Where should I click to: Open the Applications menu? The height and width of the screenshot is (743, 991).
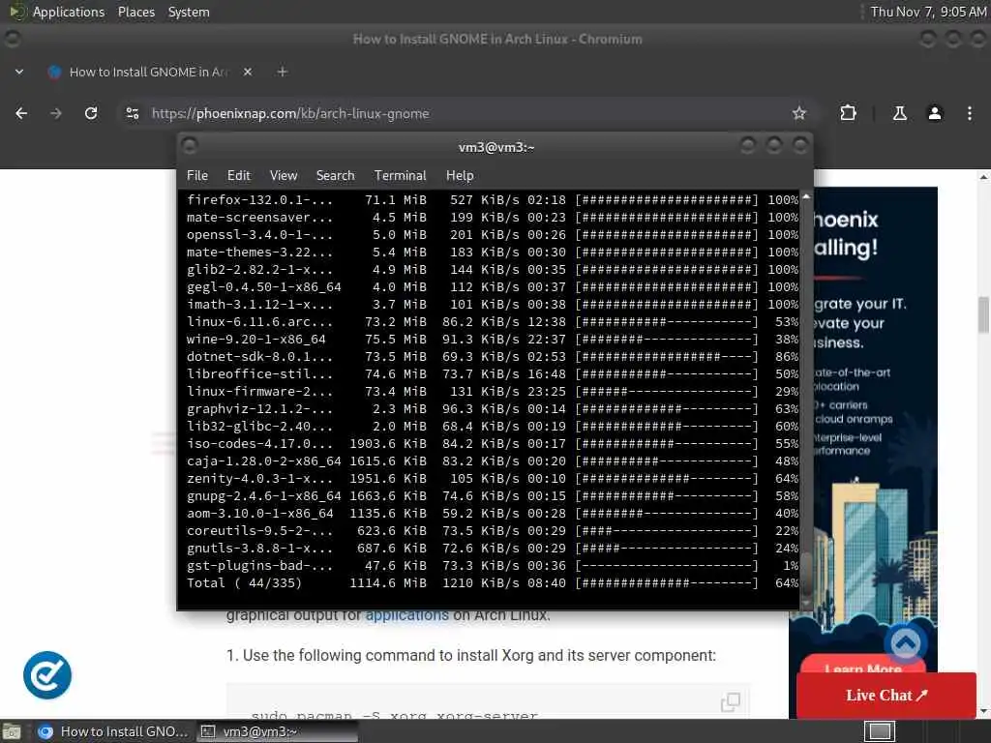pyautogui.click(x=69, y=12)
